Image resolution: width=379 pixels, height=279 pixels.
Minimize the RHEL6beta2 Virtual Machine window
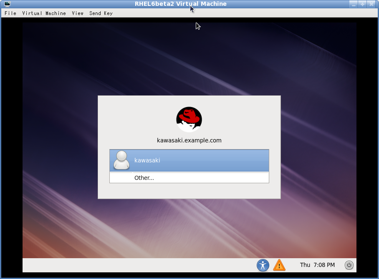(354, 4)
